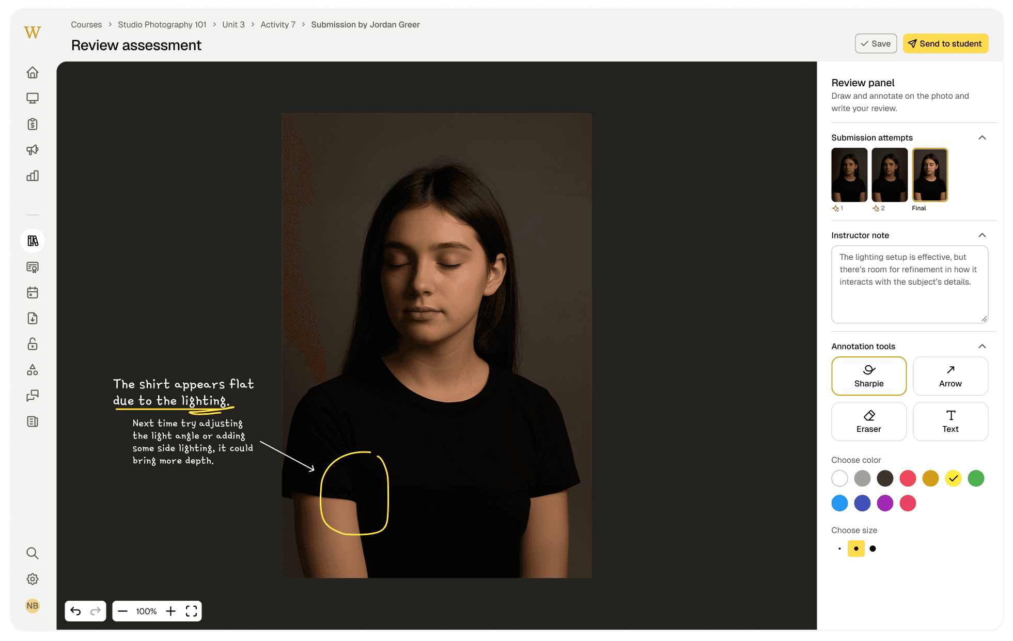
Task: Collapse the Submission attempts section
Action: pos(982,137)
